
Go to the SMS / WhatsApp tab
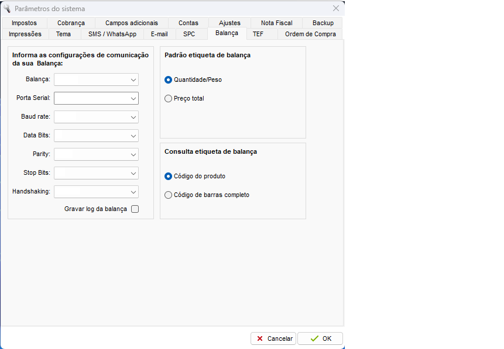(112, 34)
